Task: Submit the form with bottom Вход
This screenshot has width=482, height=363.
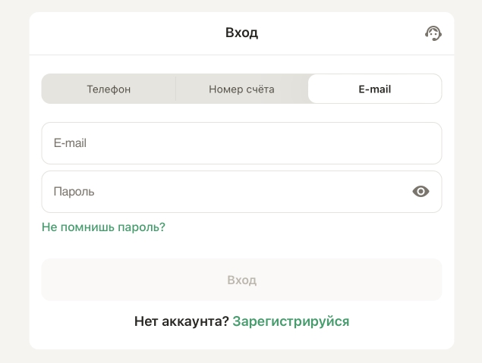Action: (x=241, y=280)
